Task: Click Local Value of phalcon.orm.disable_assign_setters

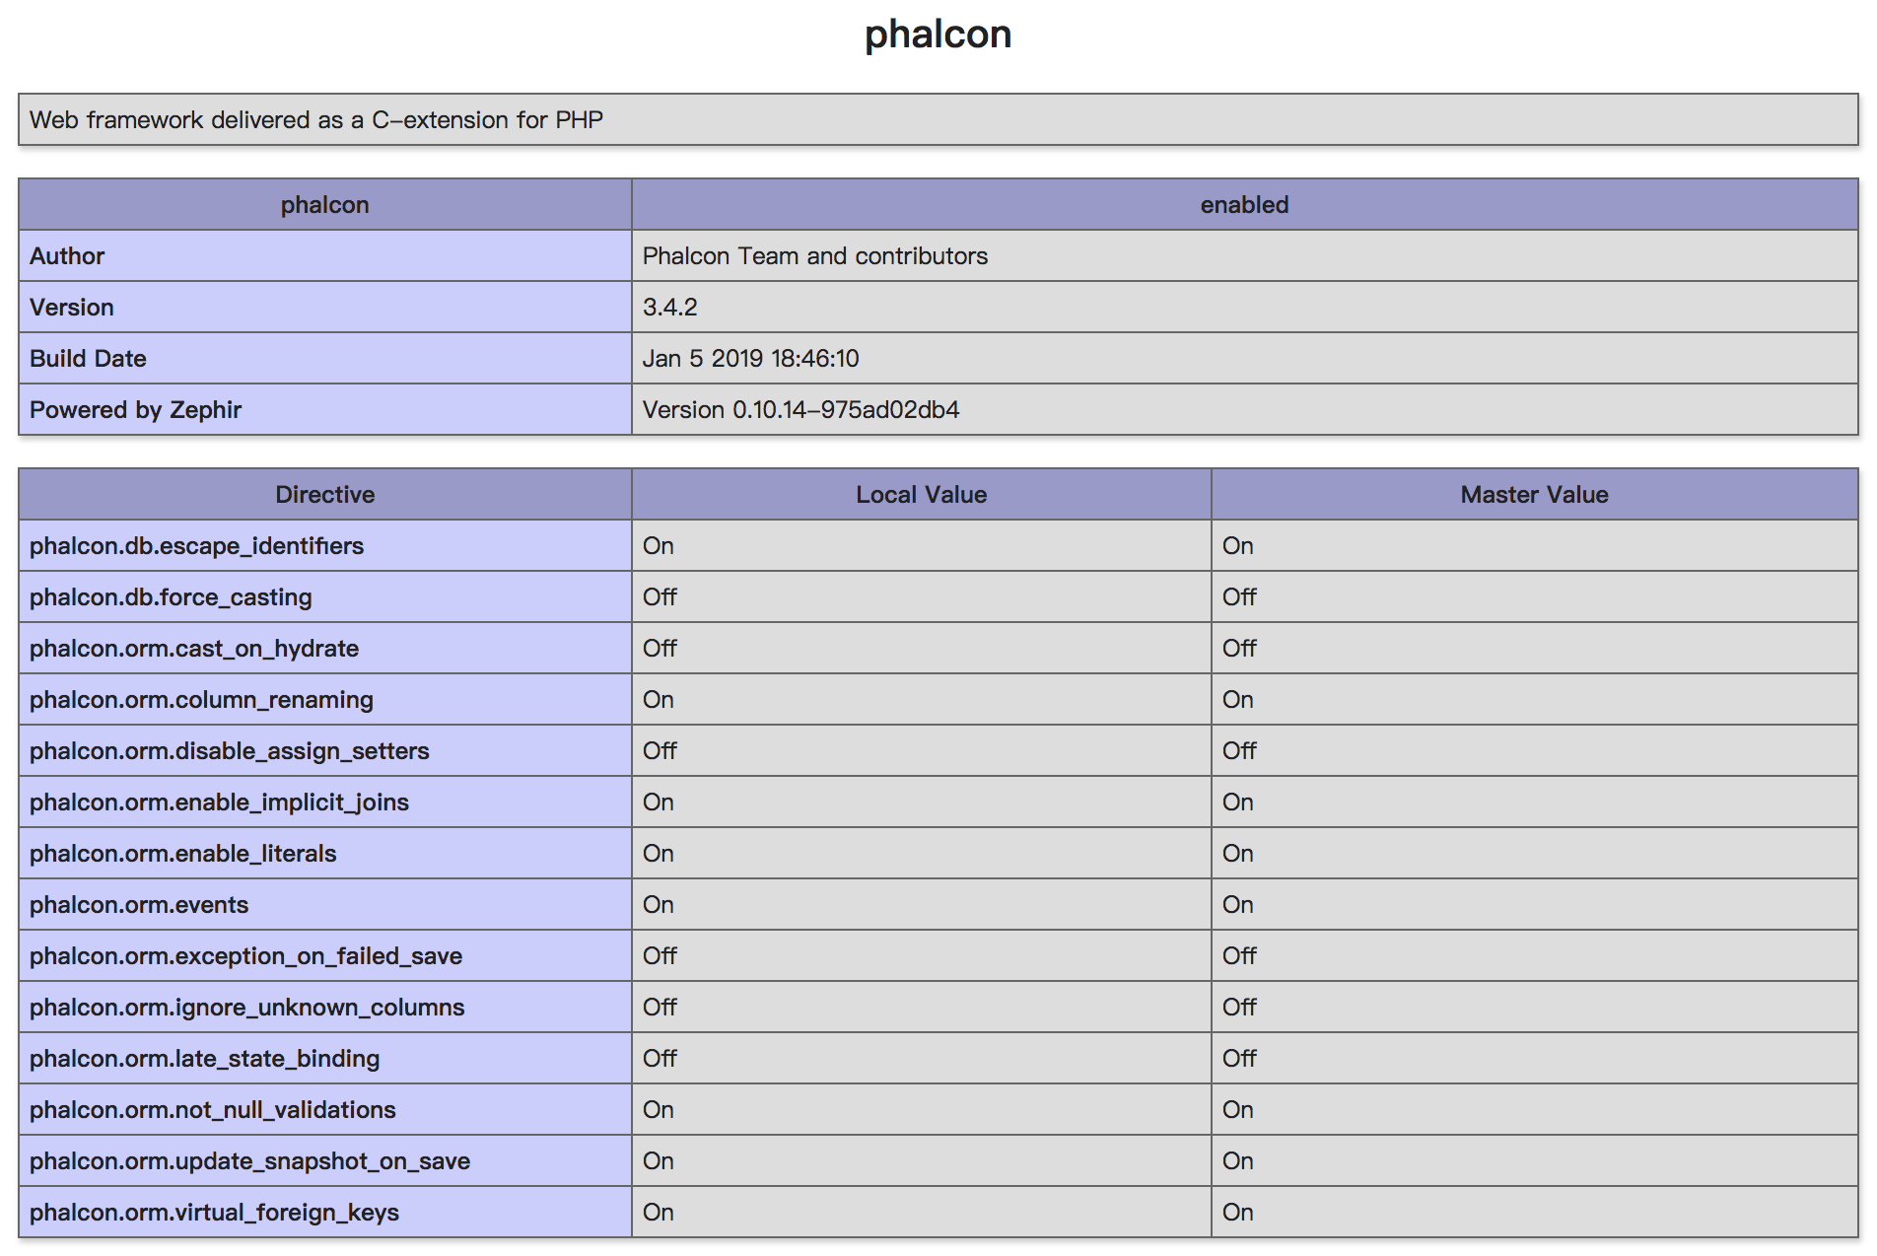Action: tap(660, 751)
